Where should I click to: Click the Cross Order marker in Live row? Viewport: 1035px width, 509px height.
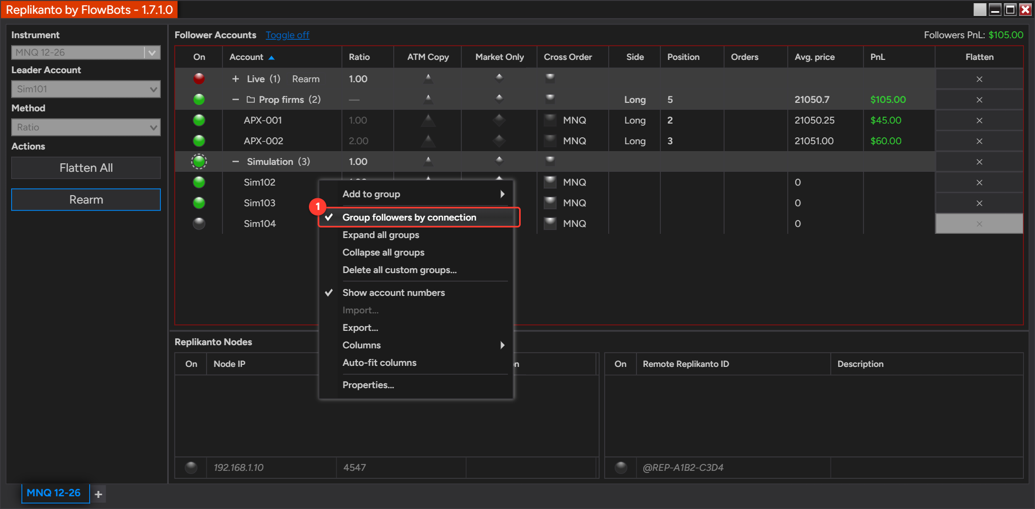click(x=550, y=78)
